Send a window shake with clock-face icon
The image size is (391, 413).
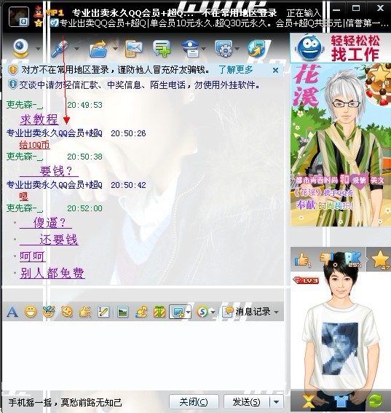pos(67,312)
